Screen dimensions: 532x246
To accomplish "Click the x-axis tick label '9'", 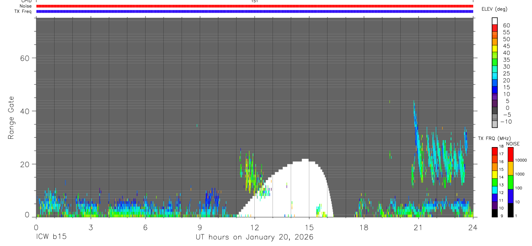I will [x=200, y=227].
